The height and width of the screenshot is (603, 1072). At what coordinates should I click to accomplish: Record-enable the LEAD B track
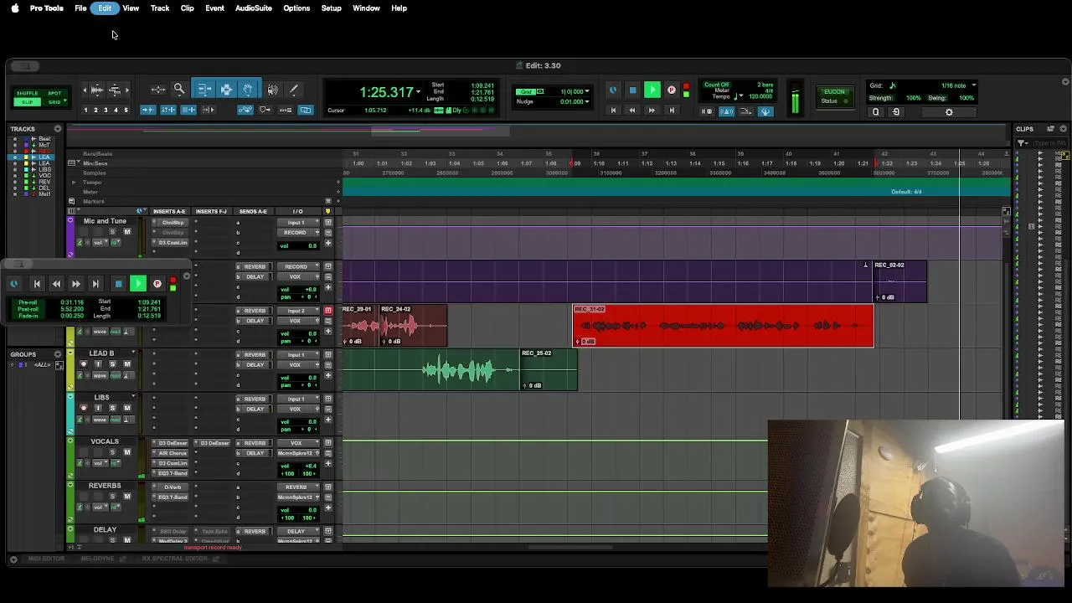[x=83, y=364]
